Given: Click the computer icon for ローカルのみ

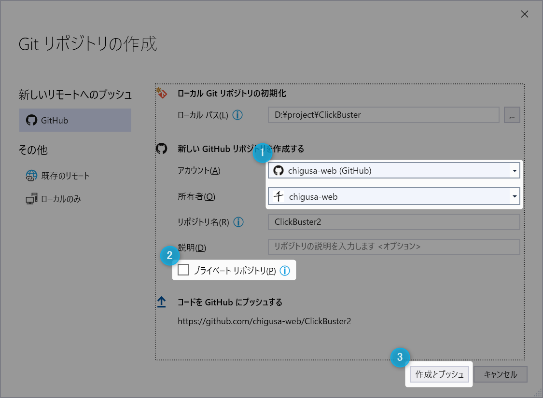Looking at the screenshot, I should [x=31, y=199].
